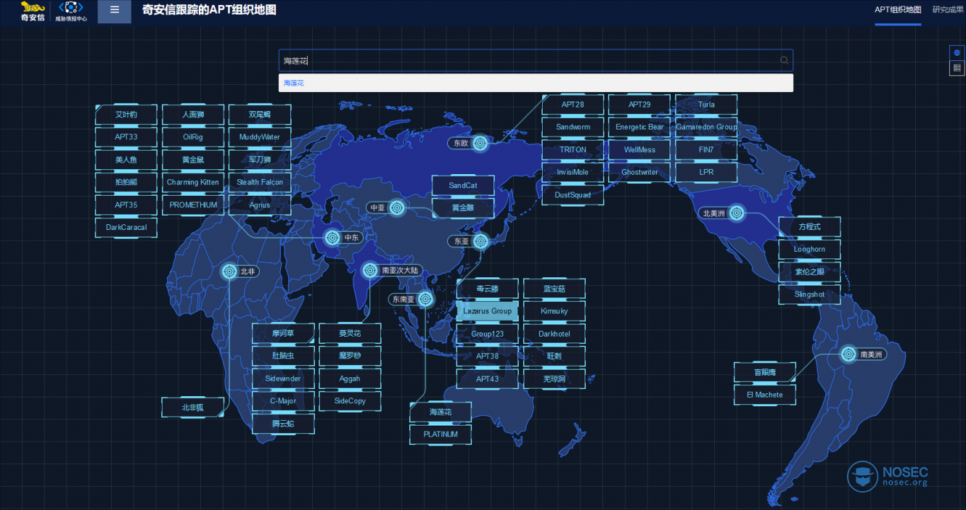Image resolution: width=966 pixels, height=510 pixels.
Task: Open the InvisiMole group card
Action: point(573,172)
